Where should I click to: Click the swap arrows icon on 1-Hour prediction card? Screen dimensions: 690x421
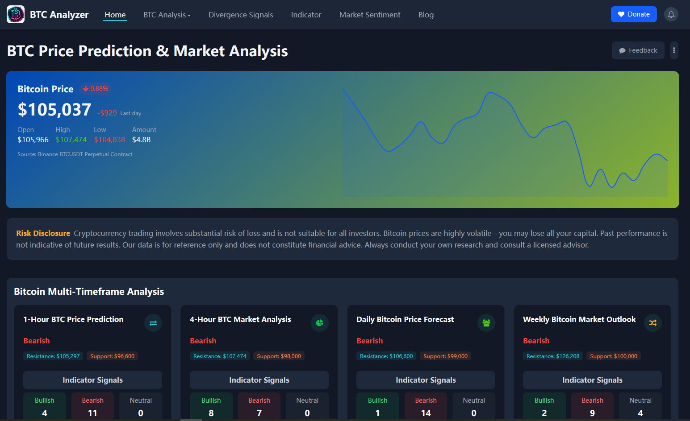coord(153,323)
